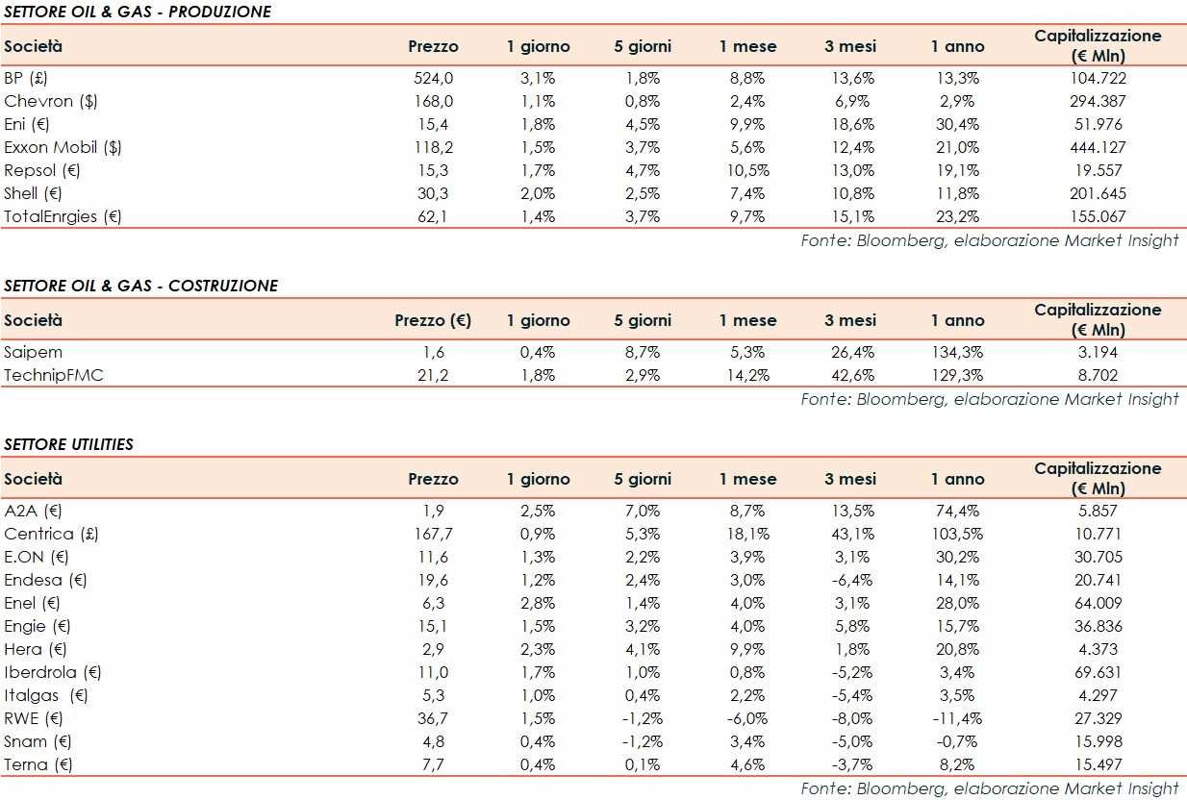
Task: Click the Centrica (£) row label
Action: (51, 534)
